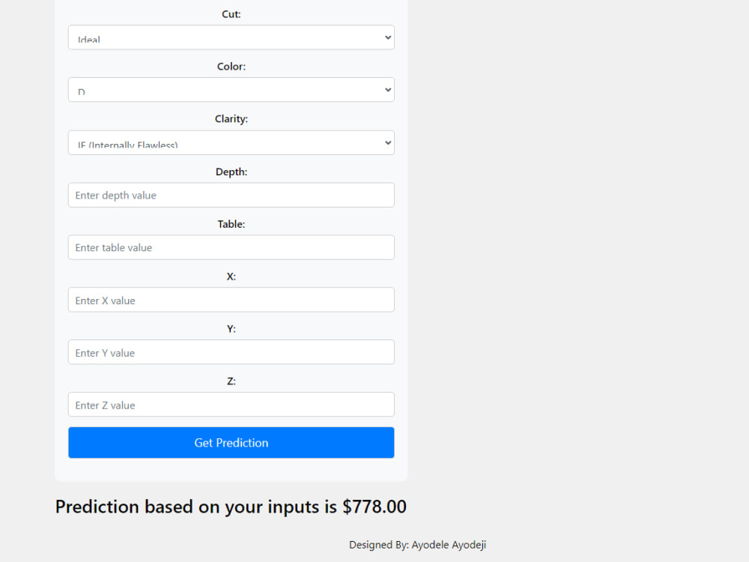Click the Depth field label
This screenshot has height=562, width=749.
[231, 172]
